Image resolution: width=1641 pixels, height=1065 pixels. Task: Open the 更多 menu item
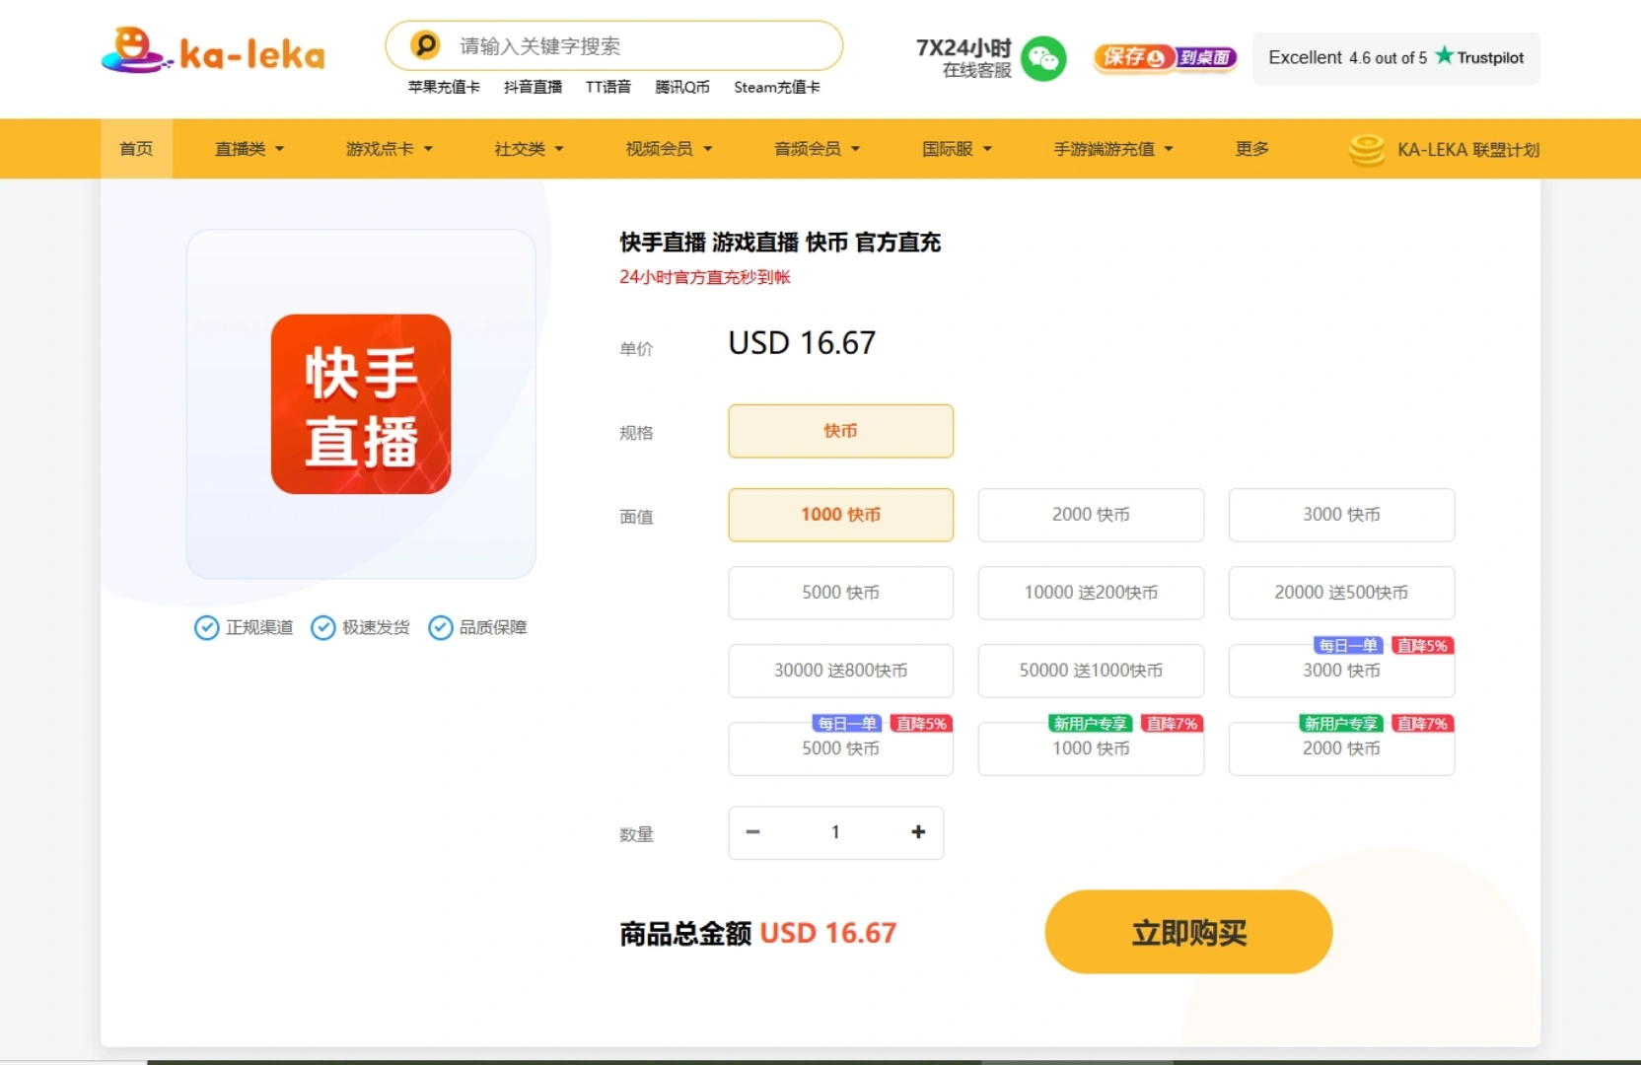(1252, 149)
